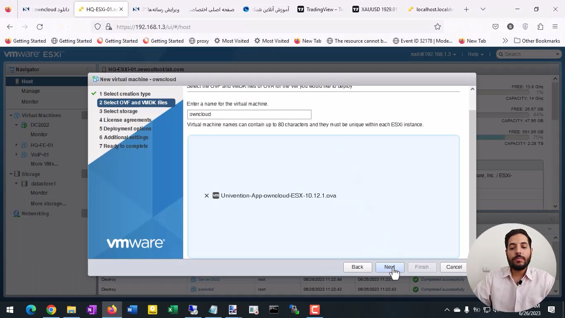Select Networking in Navigator

click(35, 214)
